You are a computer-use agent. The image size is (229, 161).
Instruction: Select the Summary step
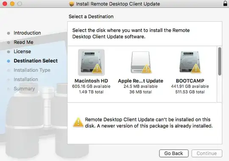[24, 89]
